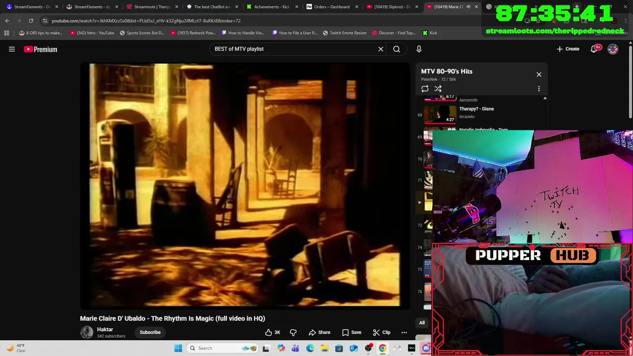Open Discover - Find Top... bookmark
This screenshot has height=356, width=633.
394,33
